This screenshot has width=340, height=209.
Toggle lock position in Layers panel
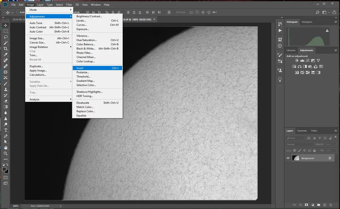tap(304, 150)
